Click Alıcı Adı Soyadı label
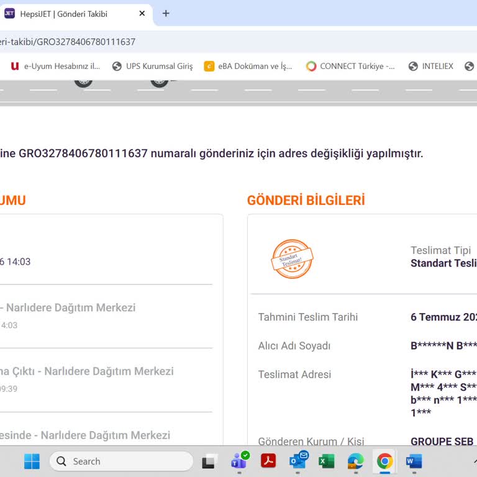The image size is (477, 477). [294, 346]
